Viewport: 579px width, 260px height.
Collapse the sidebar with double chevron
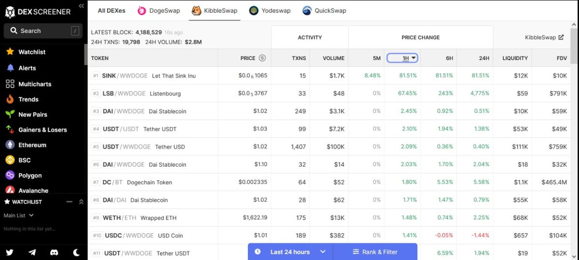81,6
